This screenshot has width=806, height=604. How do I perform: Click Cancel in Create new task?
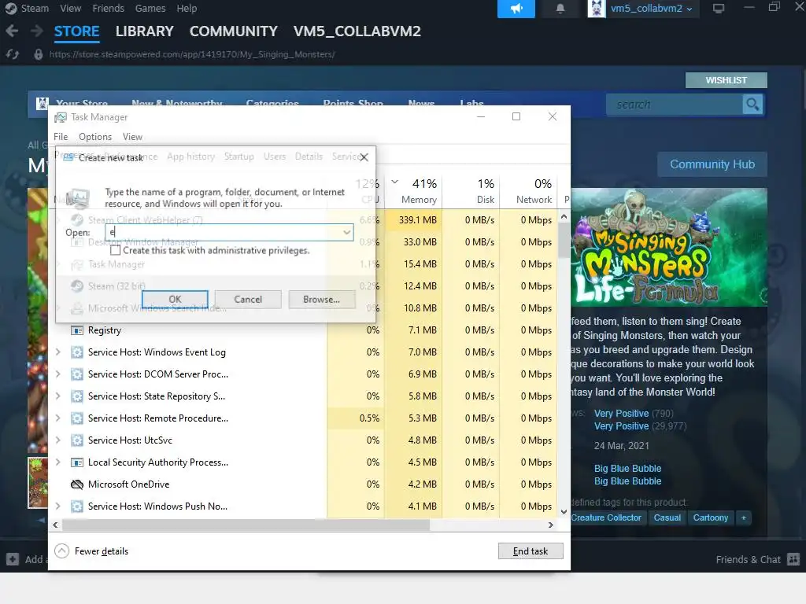[248, 299]
